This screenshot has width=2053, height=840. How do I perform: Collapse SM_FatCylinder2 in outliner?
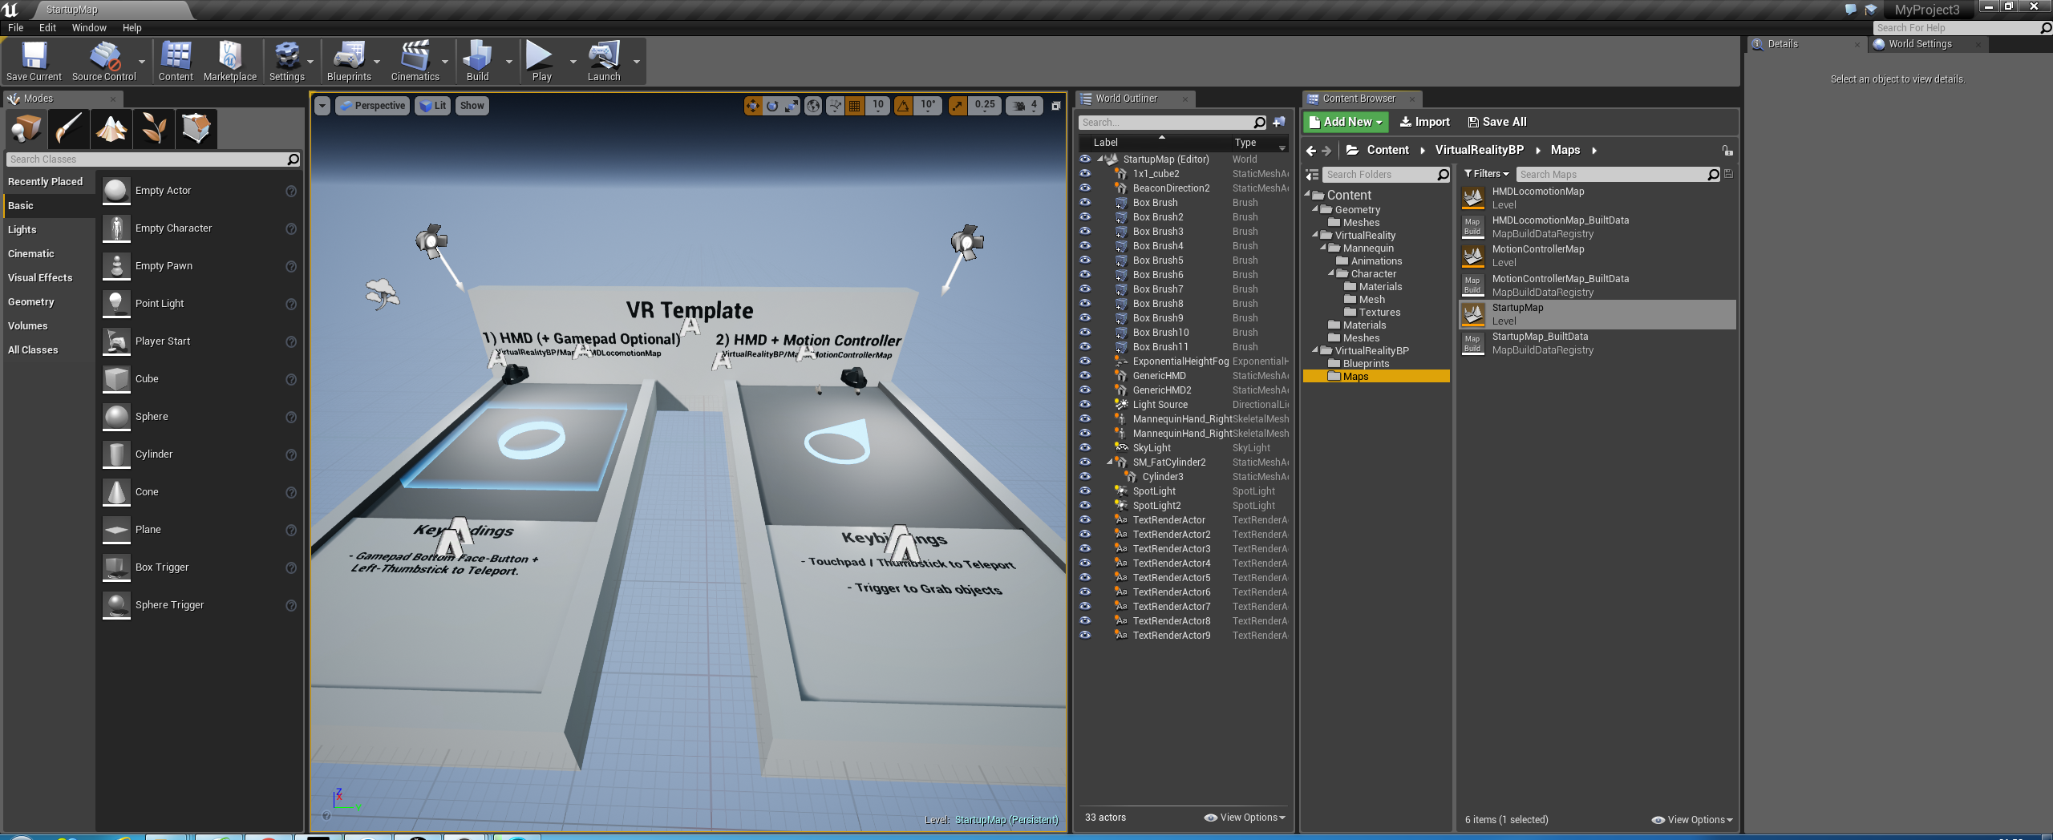click(x=1111, y=462)
